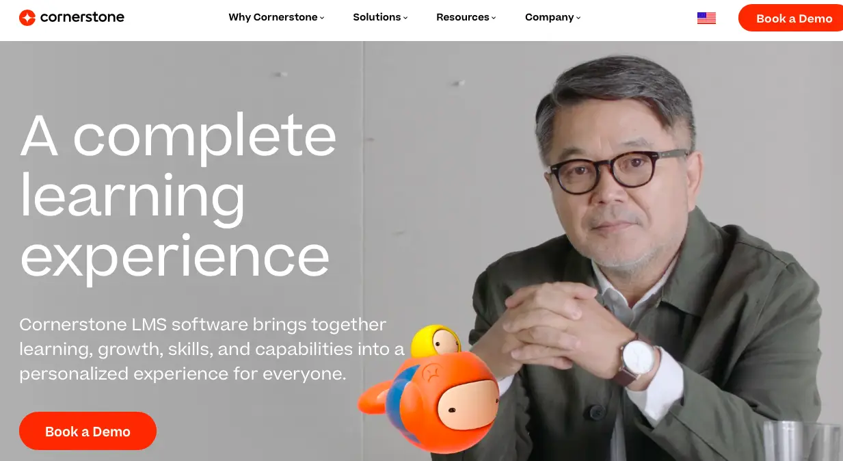Open the US flag language selector
The height and width of the screenshot is (461, 843).
click(x=706, y=18)
